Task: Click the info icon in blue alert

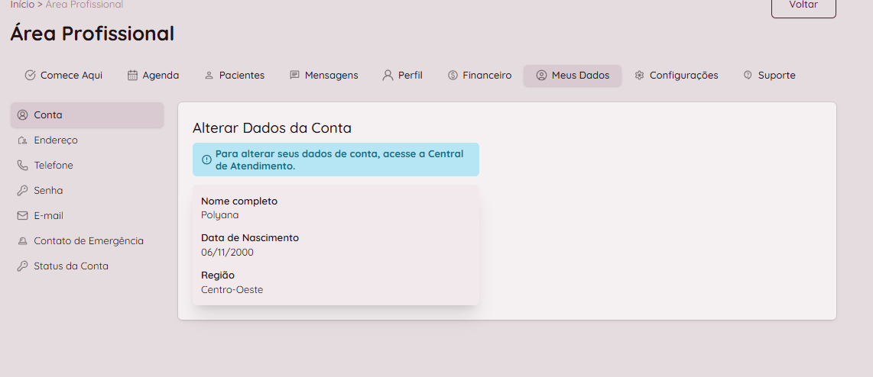Action: [206, 159]
